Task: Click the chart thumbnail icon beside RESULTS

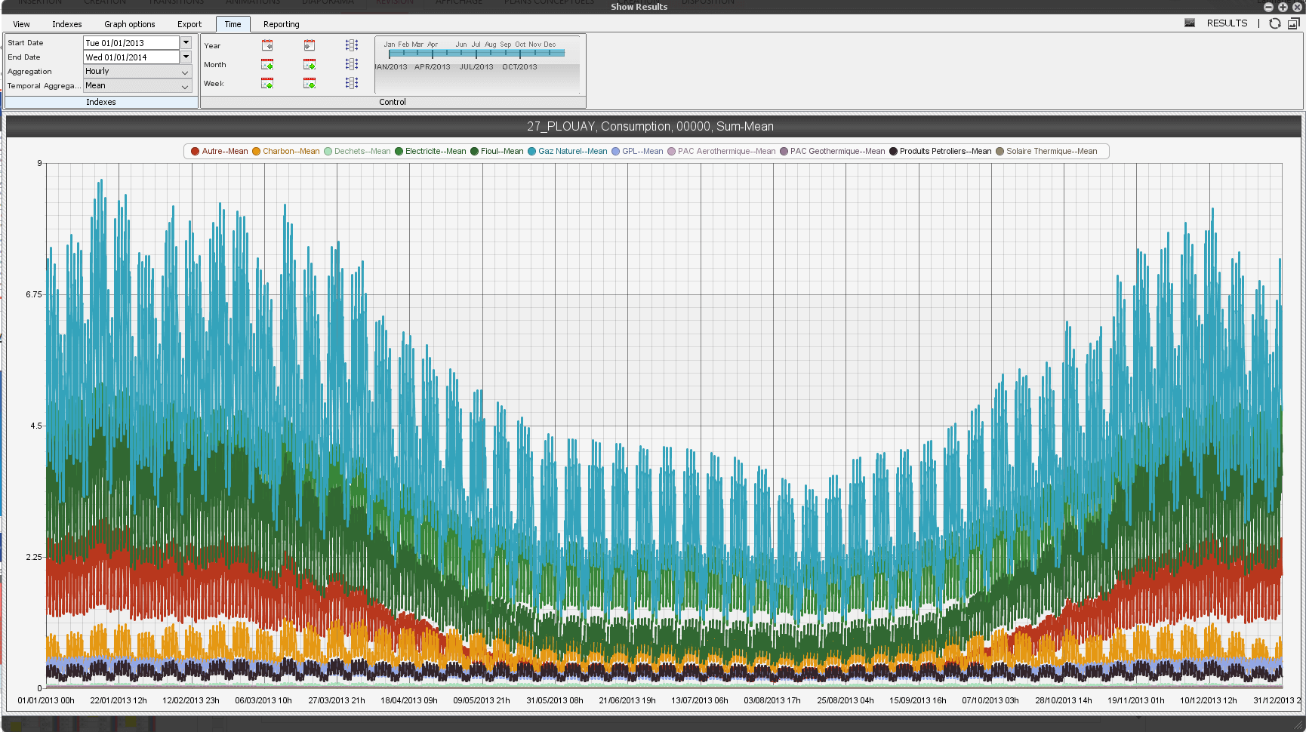Action: tap(1190, 23)
